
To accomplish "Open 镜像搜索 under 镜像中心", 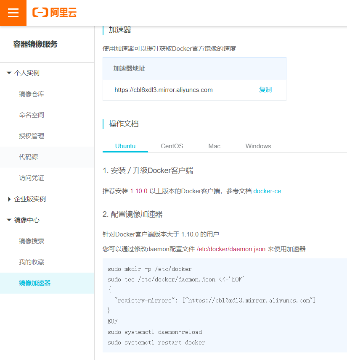I will [x=29, y=241].
